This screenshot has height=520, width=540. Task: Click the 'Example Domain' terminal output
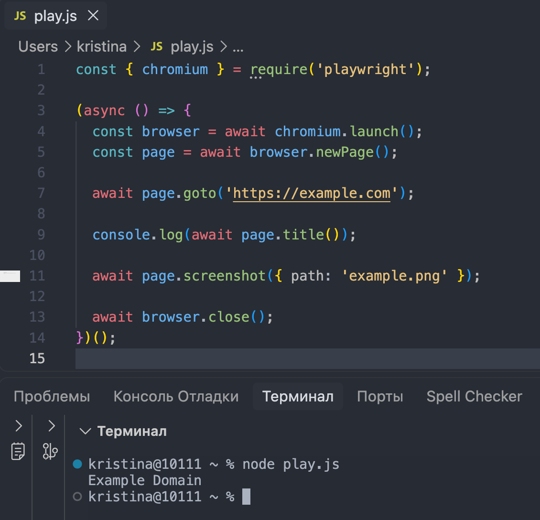pyautogui.click(x=145, y=480)
